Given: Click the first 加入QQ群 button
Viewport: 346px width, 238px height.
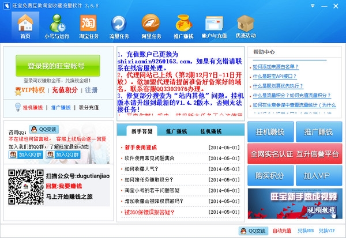Looking at the screenshot, I should tap(26, 154).
